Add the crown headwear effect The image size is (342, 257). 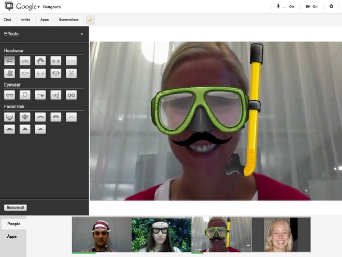(x=25, y=61)
